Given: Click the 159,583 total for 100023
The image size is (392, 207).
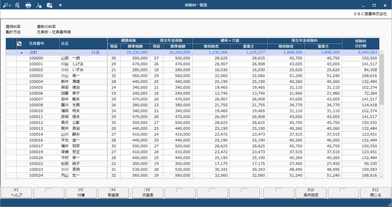Looking at the screenshot, I should point(370,170).
